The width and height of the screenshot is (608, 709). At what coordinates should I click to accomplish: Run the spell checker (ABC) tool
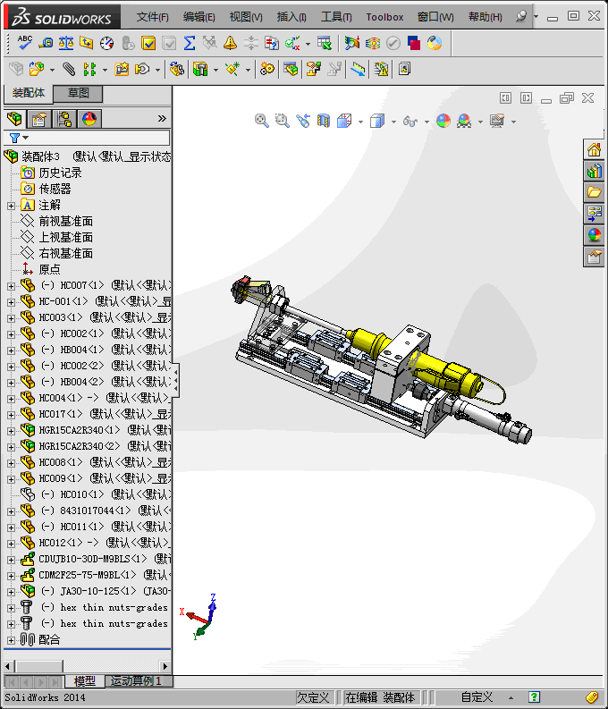24,43
